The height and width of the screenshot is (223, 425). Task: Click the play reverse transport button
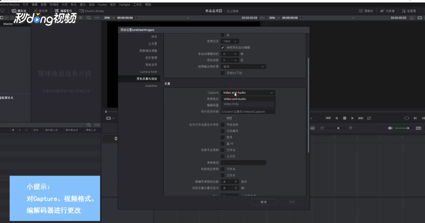[336, 118]
